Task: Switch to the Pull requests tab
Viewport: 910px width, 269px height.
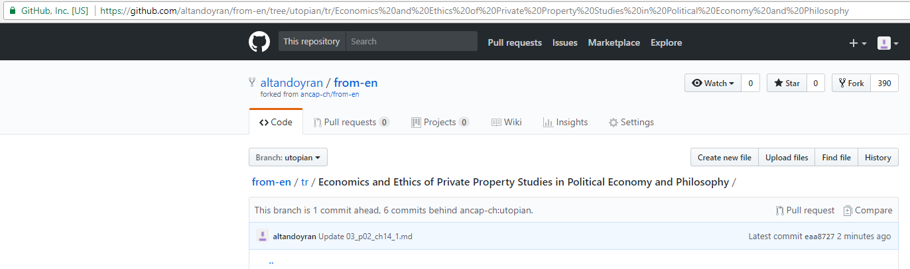Action: (x=352, y=122)
